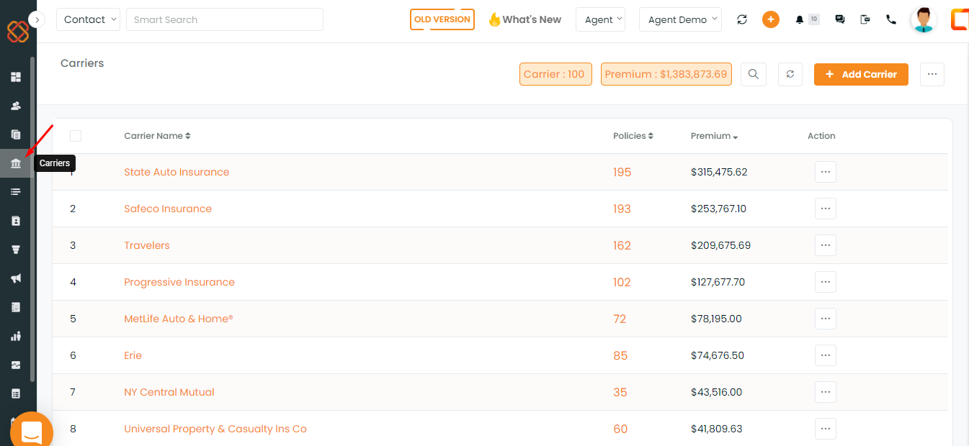Click the top bar sync arrows icon
The height and width of the screenshot is (446, 969).
(742, 19)
